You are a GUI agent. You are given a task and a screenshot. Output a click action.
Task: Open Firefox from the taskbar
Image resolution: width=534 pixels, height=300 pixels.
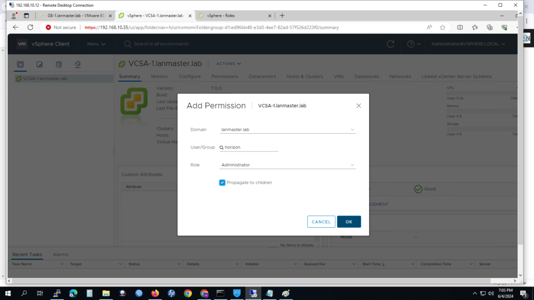point(155,293)
